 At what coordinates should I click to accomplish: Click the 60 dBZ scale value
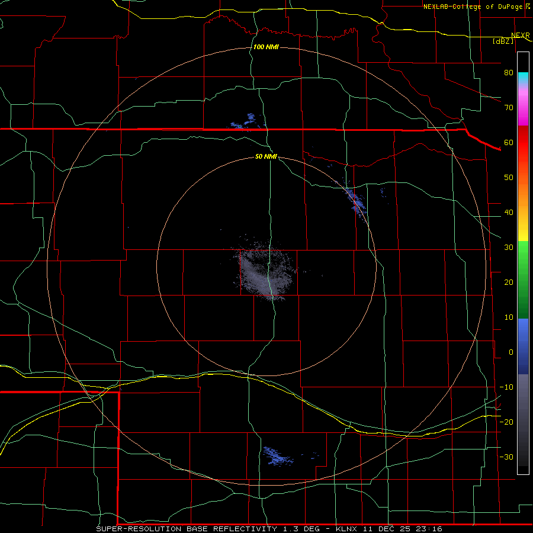click(x=509, y=142)
